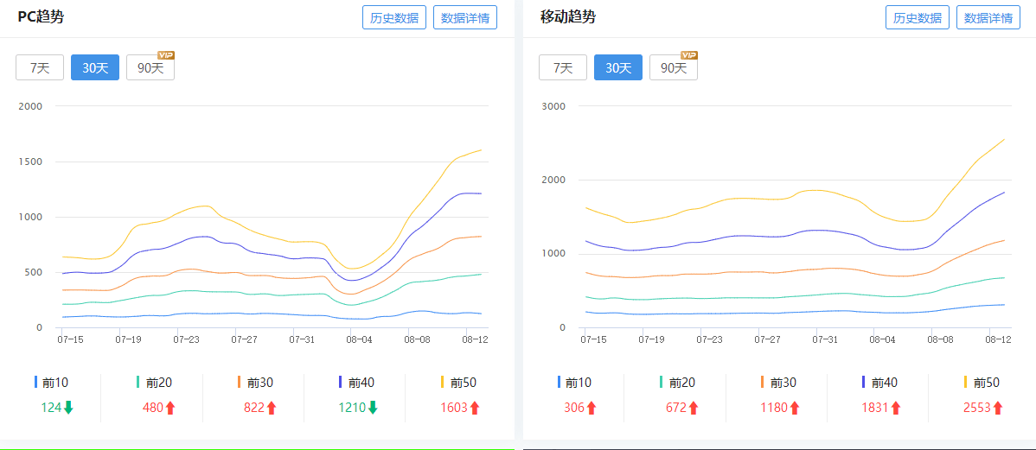Click red up arrow beside PC 480

170,408
